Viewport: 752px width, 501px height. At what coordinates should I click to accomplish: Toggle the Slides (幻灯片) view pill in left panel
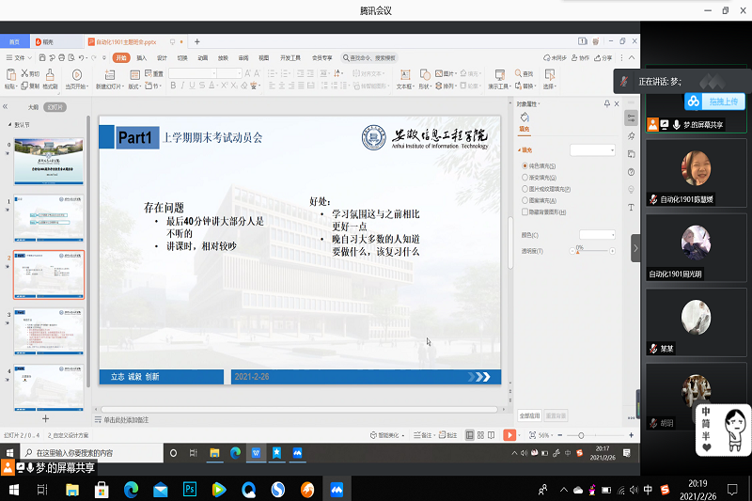[55, 107]
